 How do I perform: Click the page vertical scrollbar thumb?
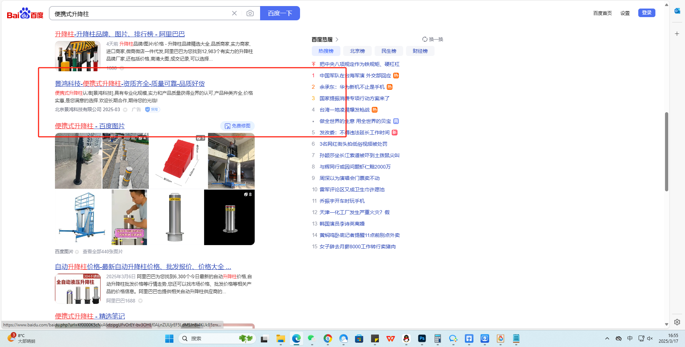tap(666, 152)
